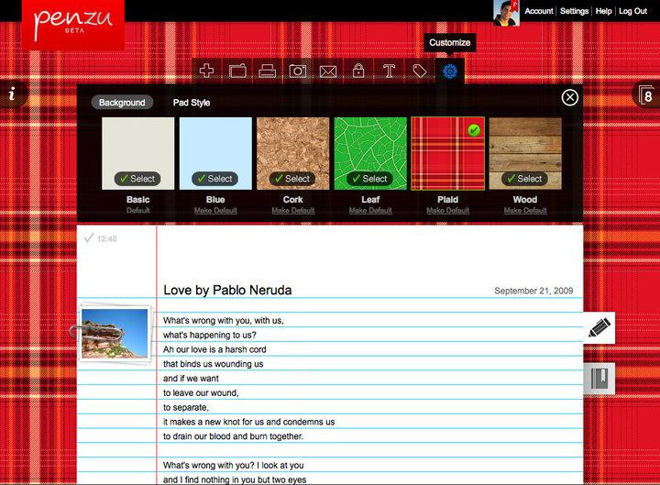Switch to the Pad Style tab
Viewport: 660px width, 485px height.
click(192, 103)
